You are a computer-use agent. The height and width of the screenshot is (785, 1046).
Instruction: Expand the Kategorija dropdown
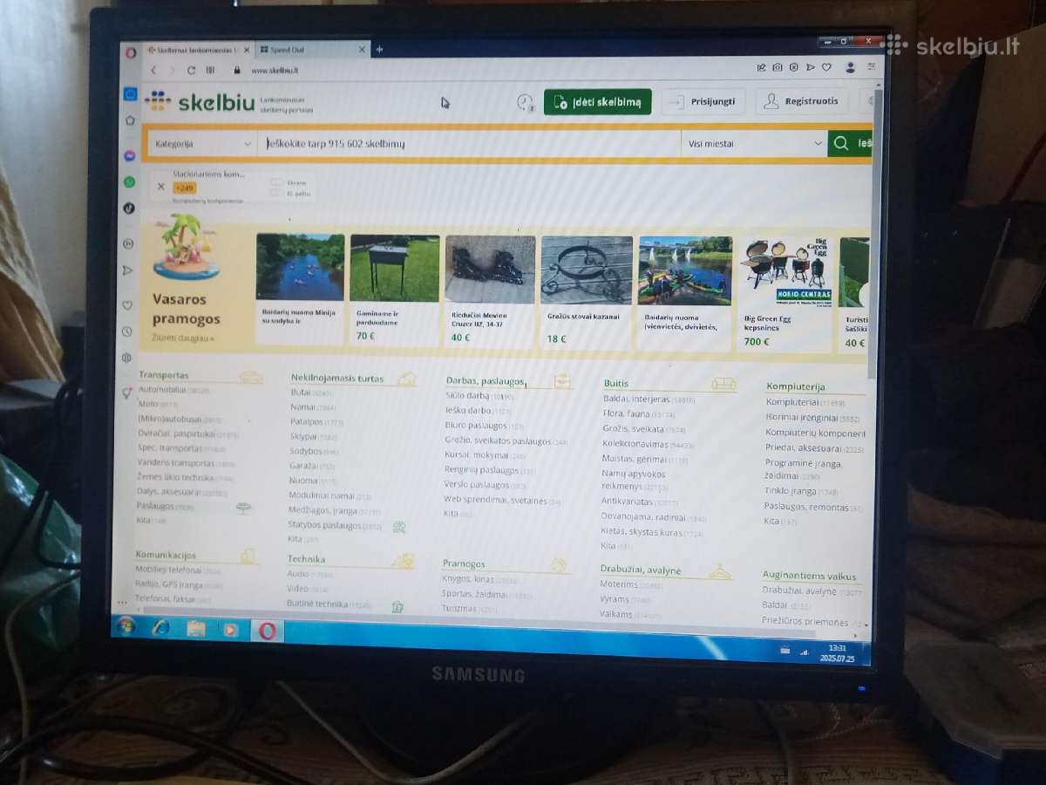(x=202, y=144)
